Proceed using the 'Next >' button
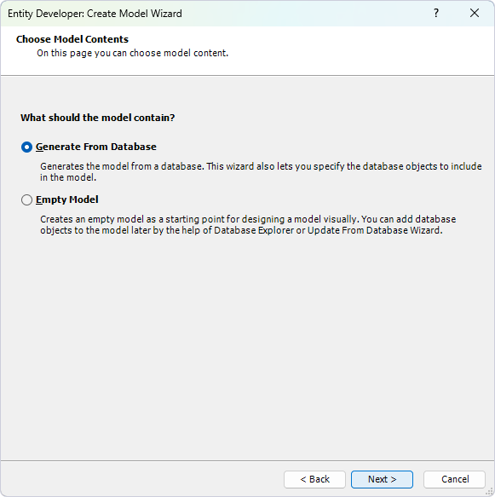Screen dimensions: 495x497 [x=382, y=479]
